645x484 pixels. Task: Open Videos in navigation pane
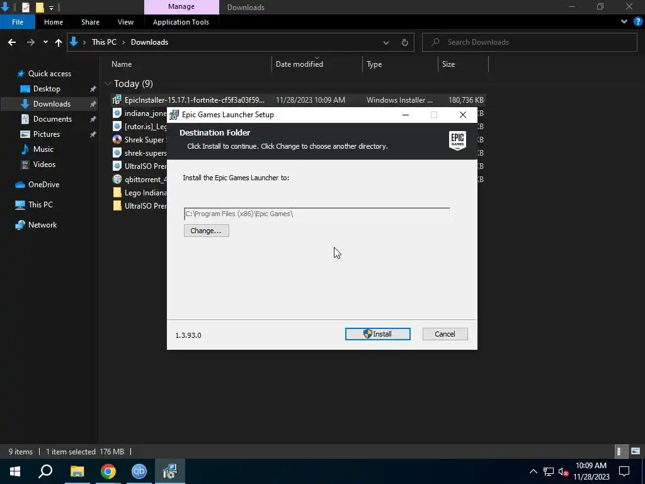pos(44,164)
